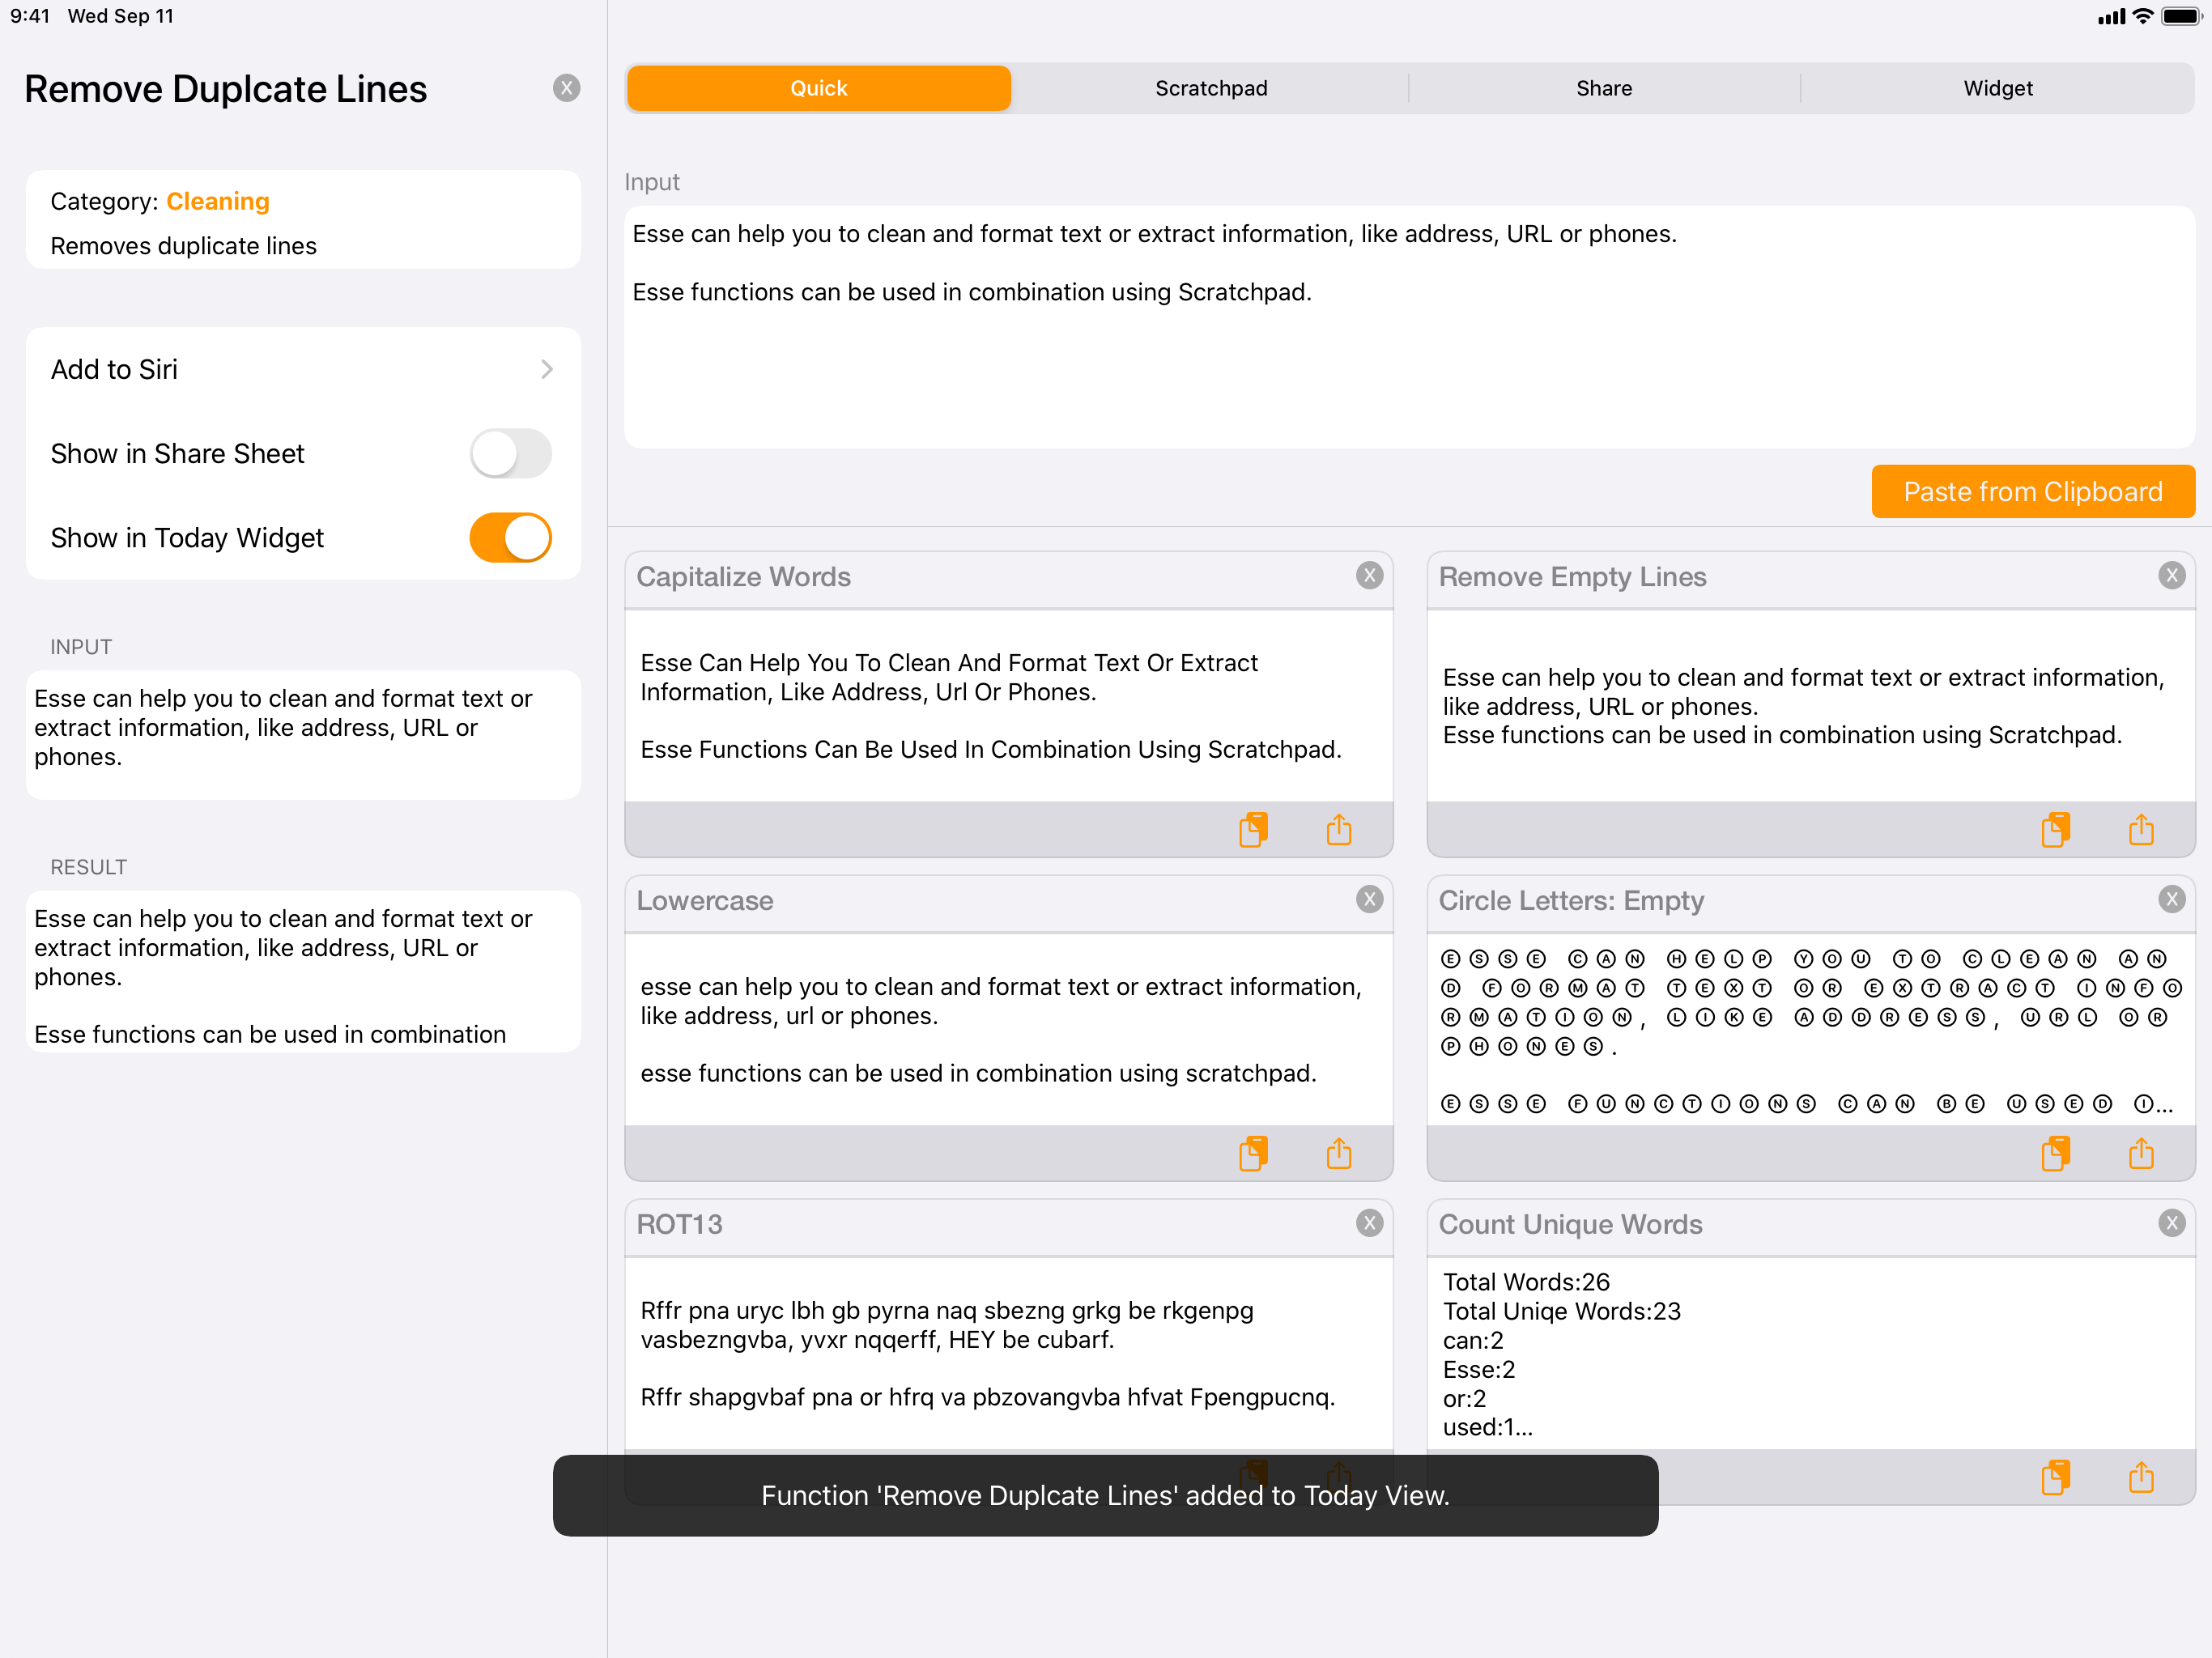Disable Show in Today Widget switch
Screen dimensions: 2212x1658
511,537
